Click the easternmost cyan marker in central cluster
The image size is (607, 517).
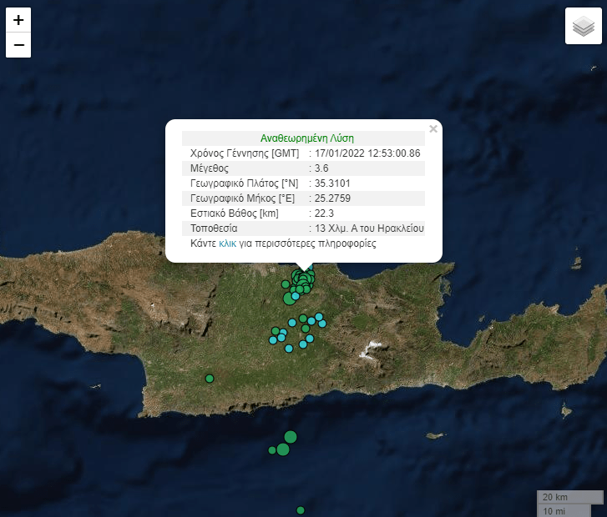(x=321, y=322)
